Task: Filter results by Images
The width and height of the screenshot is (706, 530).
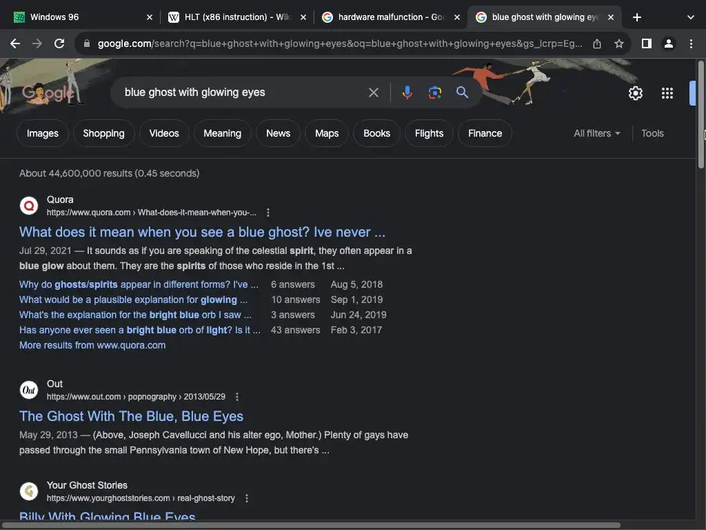Action: 42,133
